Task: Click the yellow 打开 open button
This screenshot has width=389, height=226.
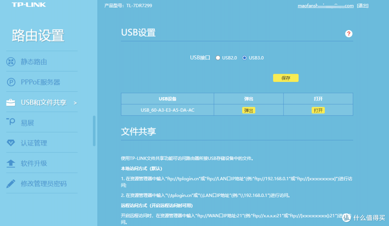Action: 318,110
